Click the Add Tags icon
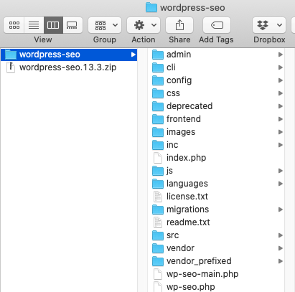This screenshot has width=295, height=292. pos(217,25)
